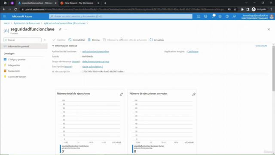275x155 pixels.
Task: Open directories and subscriptions filter icon
Action: pos(205,16)
